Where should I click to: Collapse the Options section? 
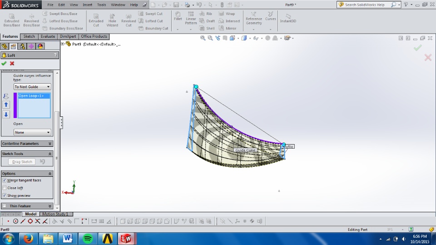point(50,174)
